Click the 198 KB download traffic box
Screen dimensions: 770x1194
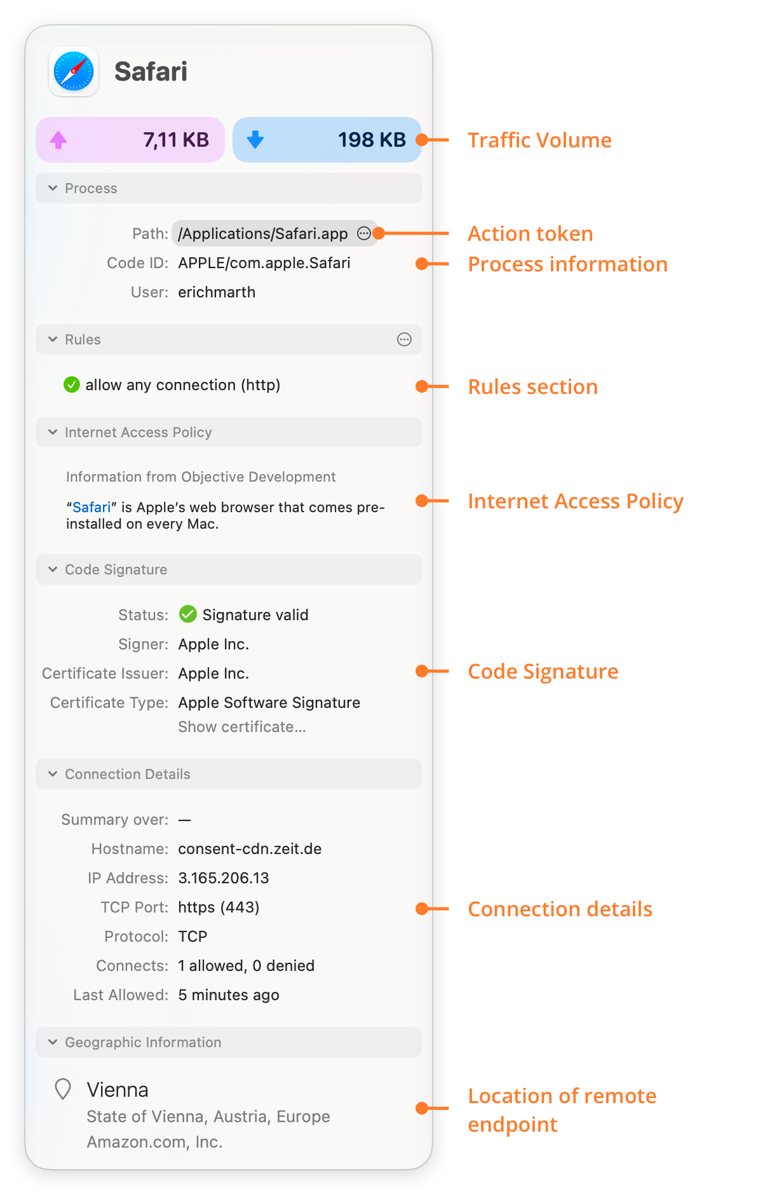point(327,140)
